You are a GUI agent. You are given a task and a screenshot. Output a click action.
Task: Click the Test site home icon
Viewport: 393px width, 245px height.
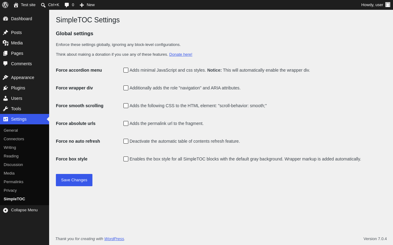point(16,5)
